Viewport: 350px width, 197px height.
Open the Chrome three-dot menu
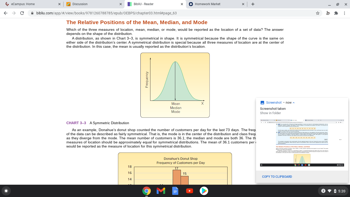point(345,13)
